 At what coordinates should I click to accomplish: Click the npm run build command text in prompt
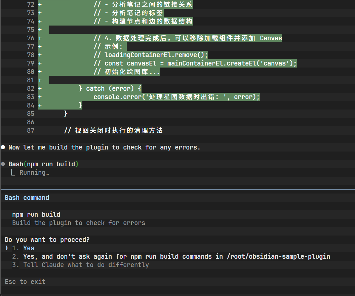[x=36, y=215]
